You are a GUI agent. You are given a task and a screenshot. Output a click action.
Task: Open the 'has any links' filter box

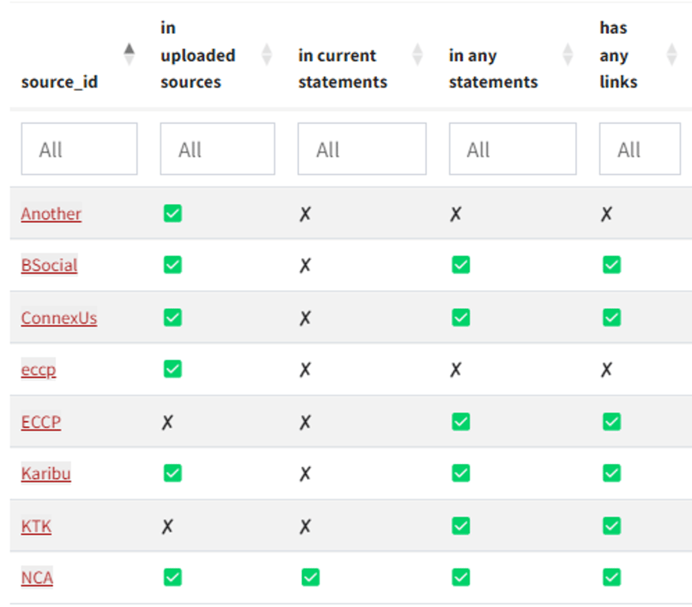(x=639, y=149)
